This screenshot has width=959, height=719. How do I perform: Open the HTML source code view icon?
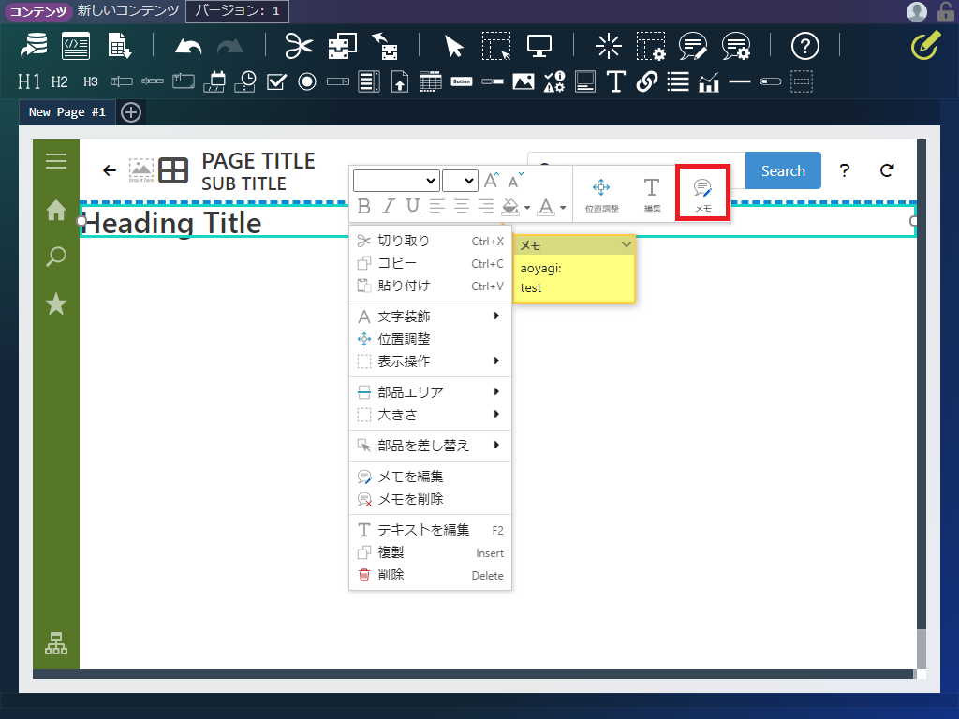point(76,46)
